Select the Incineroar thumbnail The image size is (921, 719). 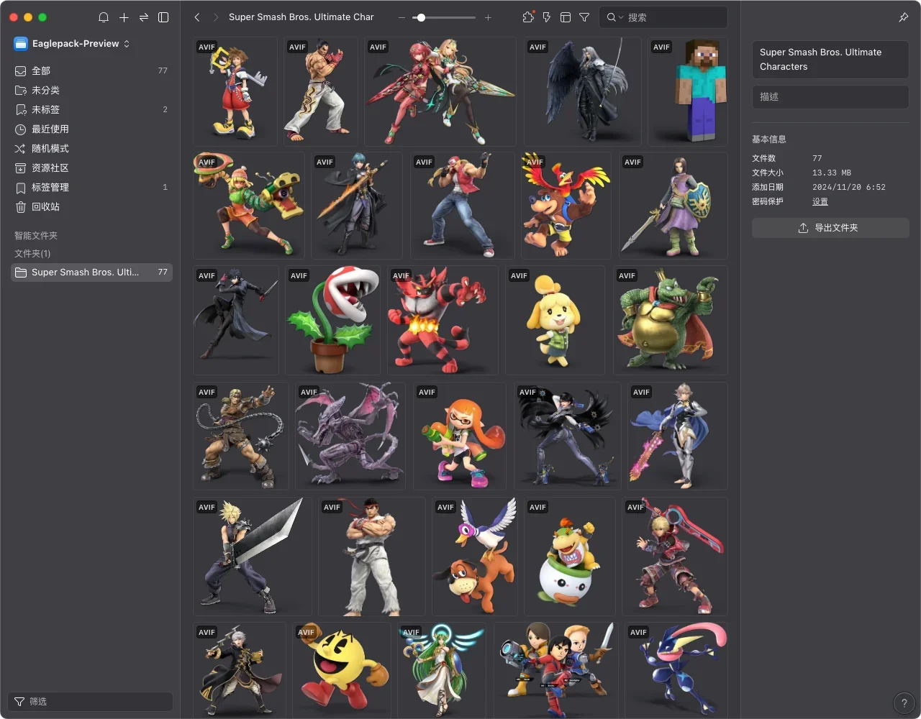(x=443, y=320)
